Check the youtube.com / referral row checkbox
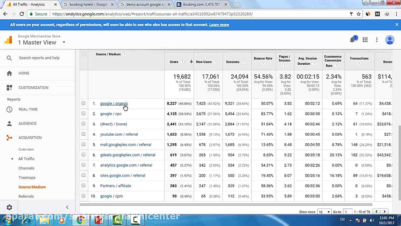401x226 pixels. pyautogui.click(x=83, y=134)
